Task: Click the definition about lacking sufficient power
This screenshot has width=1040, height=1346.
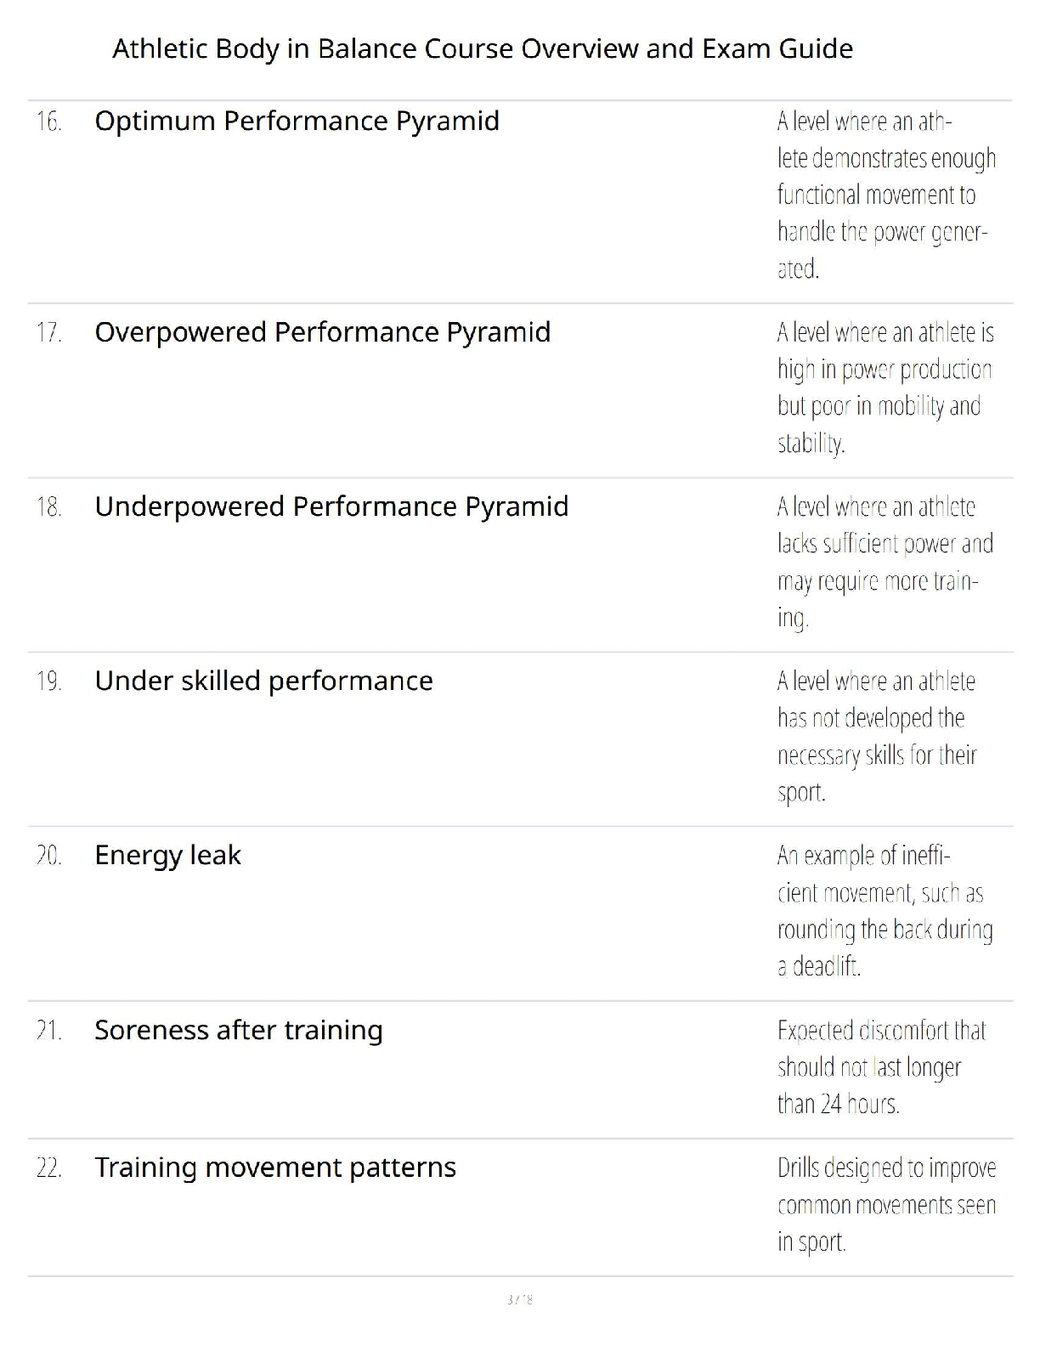Action: pyautogui.click(x=883, y=562)
